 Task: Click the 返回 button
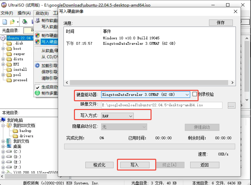pos(205,165)
